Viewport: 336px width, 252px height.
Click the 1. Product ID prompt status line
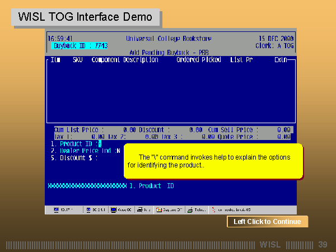151,186
